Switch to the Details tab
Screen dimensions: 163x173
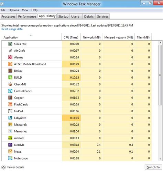(89, 17)
